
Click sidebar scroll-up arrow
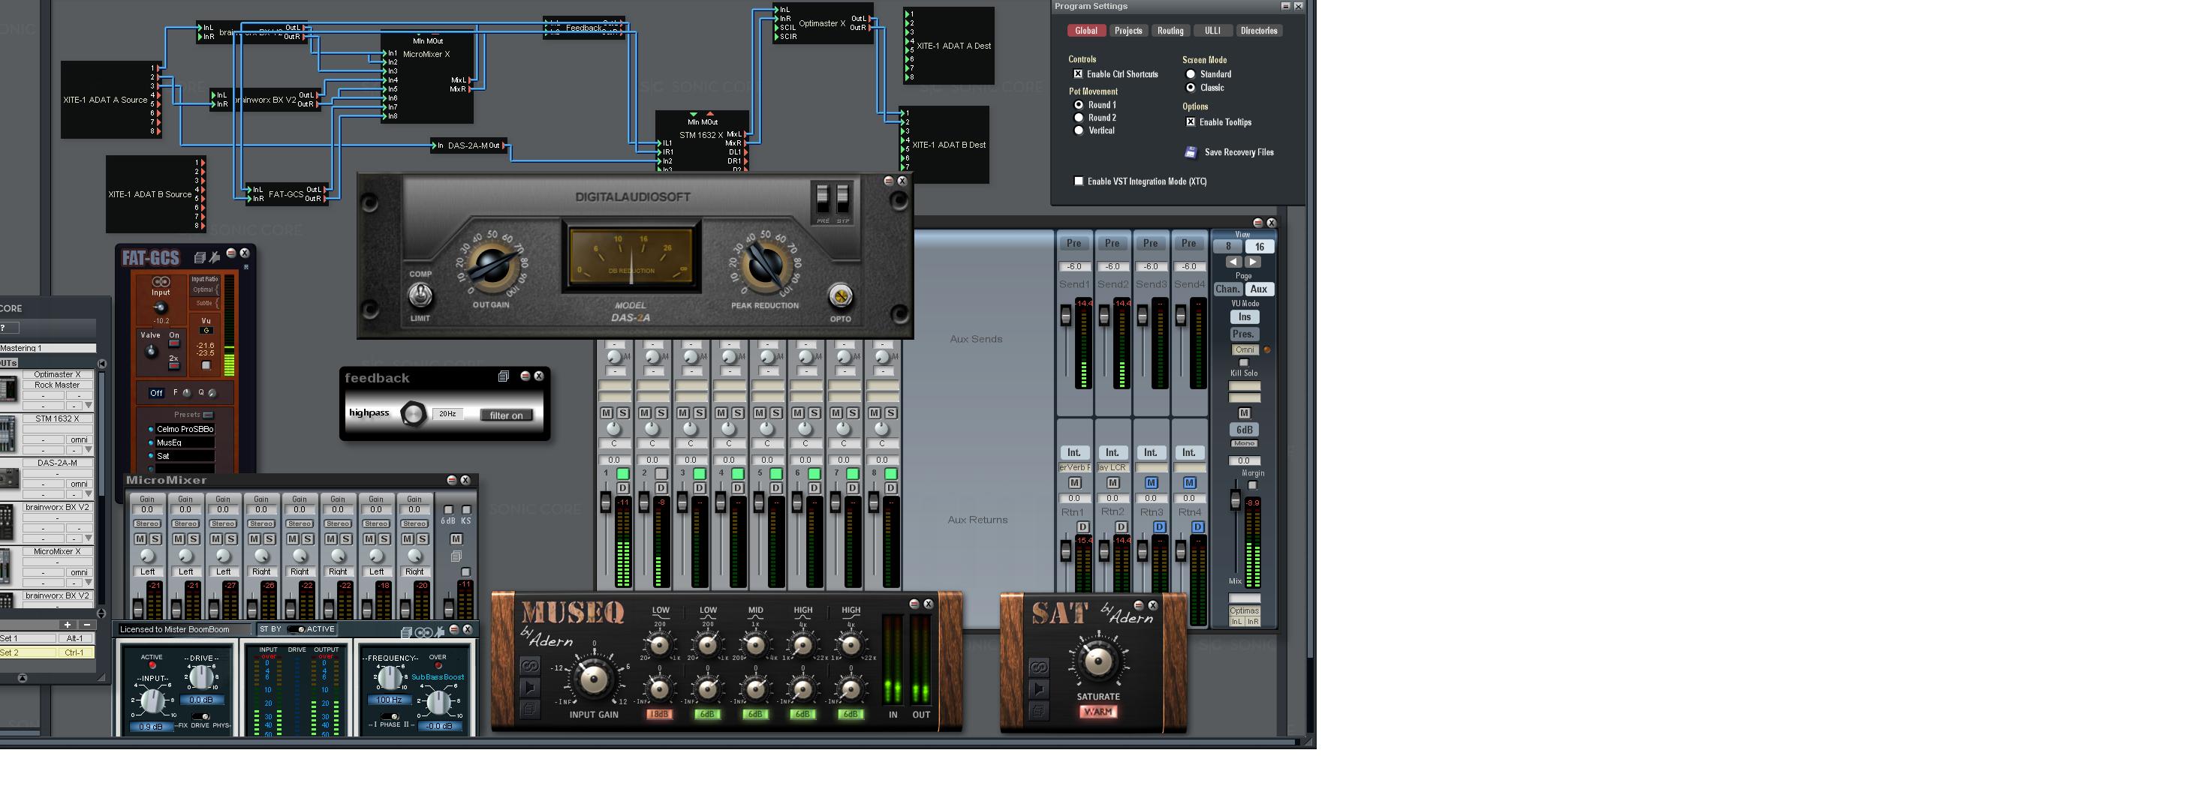click(102, 364)
